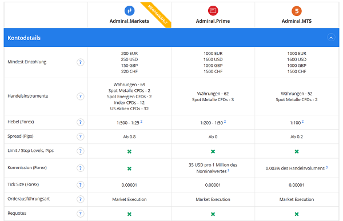Click 'Währungen - 62' in Admiral.Prime

pyautogui.click(x=213, y=94)
